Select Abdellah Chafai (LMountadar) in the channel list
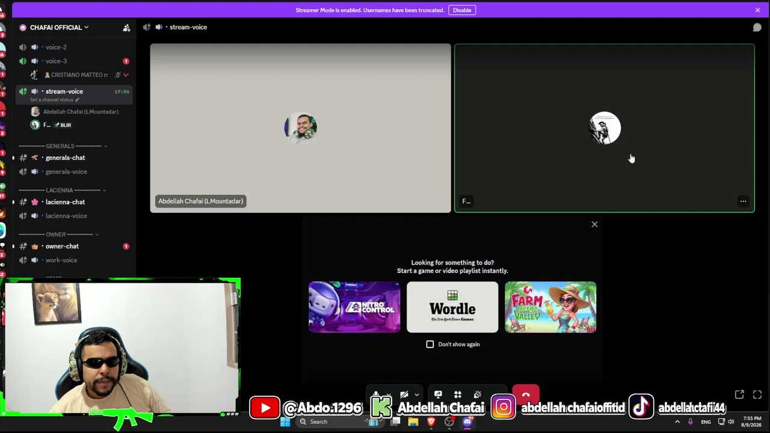The width and height of the screenshot is (770, 433). 80,112
